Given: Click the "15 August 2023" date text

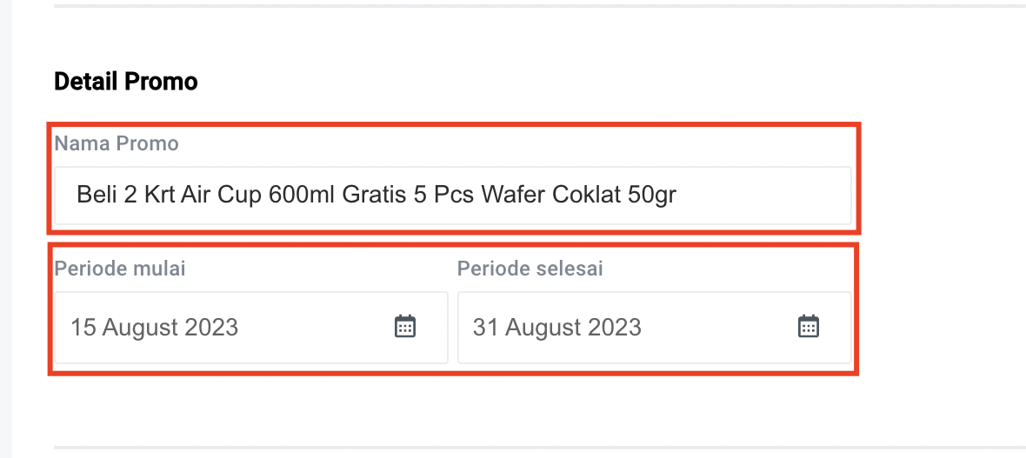Looking at the screenshot, I should tap(154, 328).
